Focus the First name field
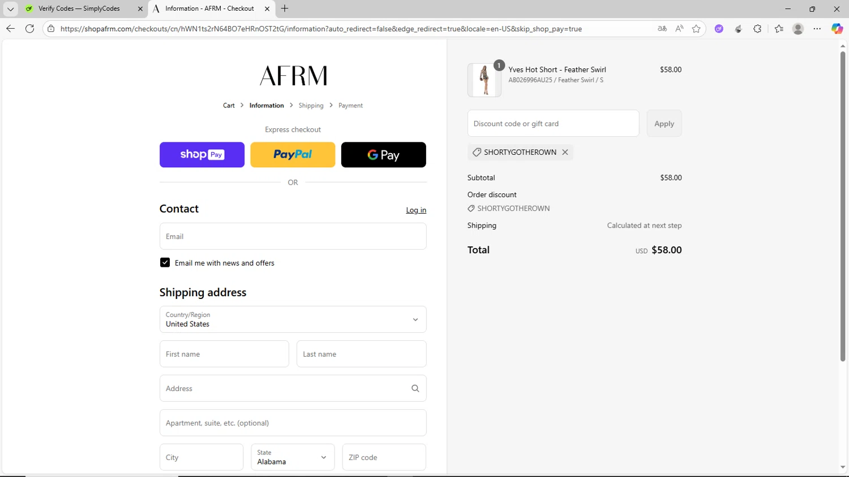 (x=224, y=354)
